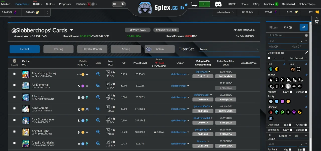The width and height of the screenshot is (321, 151).
Task: Check the Collection Sets checkbox
Action: pos(269,58)
